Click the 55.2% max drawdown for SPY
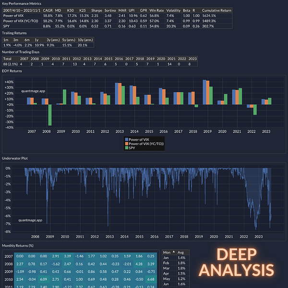 point(60,26)
